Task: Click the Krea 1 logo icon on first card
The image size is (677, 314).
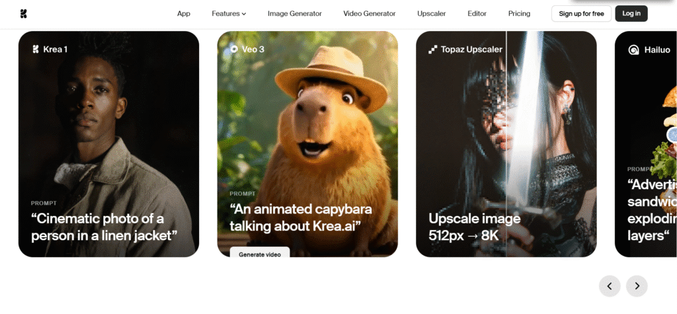Action: [x=36, y=49]
